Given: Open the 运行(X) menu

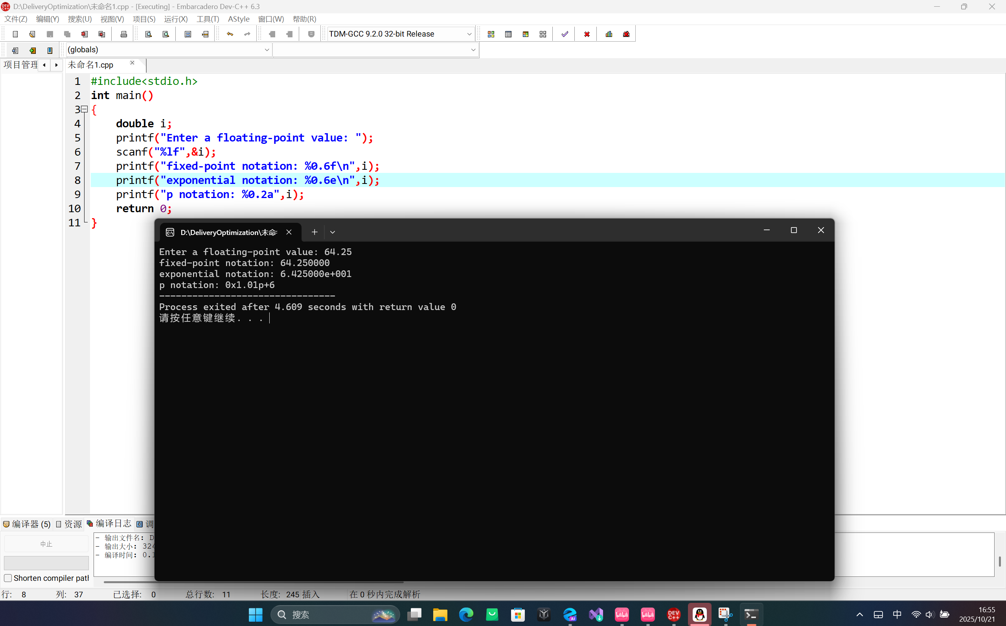Looking at the screenshot, I should click(176, 19).
